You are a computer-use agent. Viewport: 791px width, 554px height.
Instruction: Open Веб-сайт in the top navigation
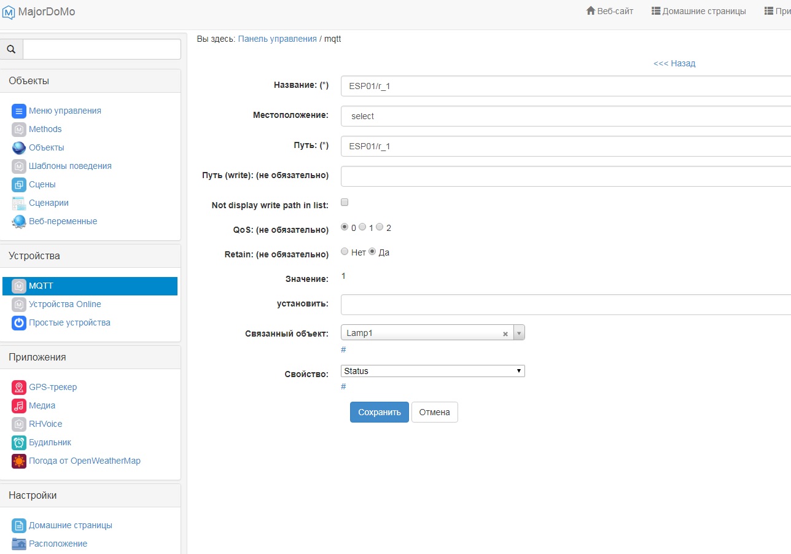coord(609,11)
